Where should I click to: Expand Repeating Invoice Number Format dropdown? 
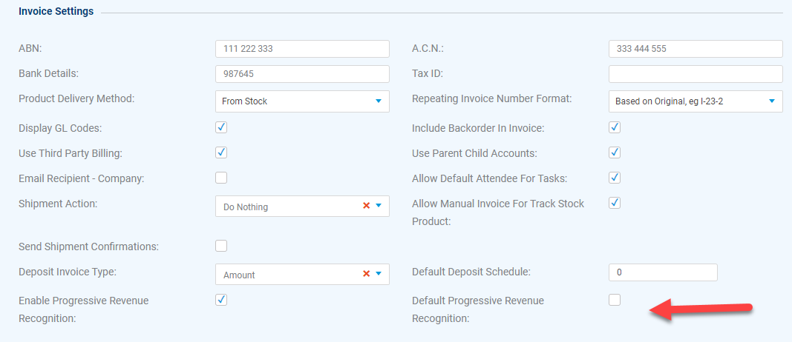[x=696, y=101]
